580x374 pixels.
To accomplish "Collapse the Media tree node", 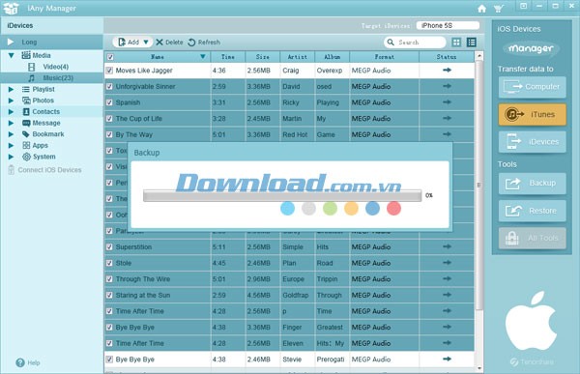I will [x=11, y=55].
